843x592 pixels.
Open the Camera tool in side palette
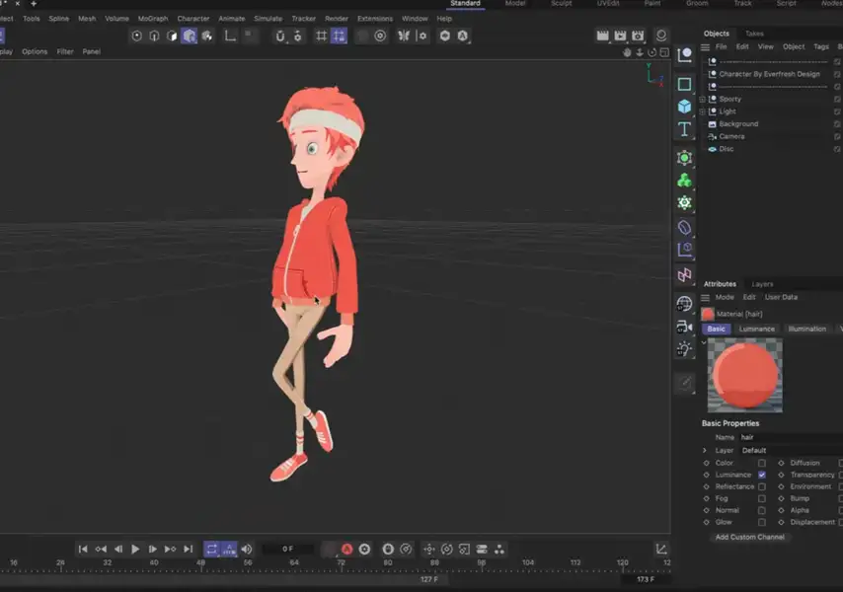tap(684, 327)
